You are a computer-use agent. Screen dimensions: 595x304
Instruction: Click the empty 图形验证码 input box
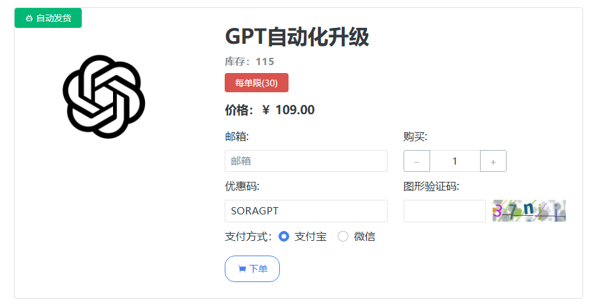point(445,211)
